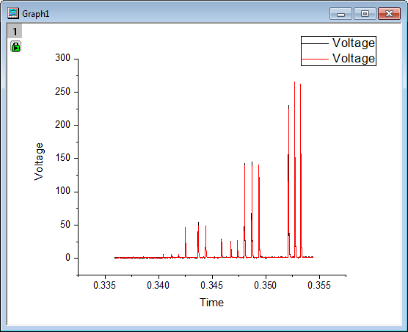This screenshot has width=408, height=332.
Task: Maximize the Graph1 window
Action: click(365, 13)
